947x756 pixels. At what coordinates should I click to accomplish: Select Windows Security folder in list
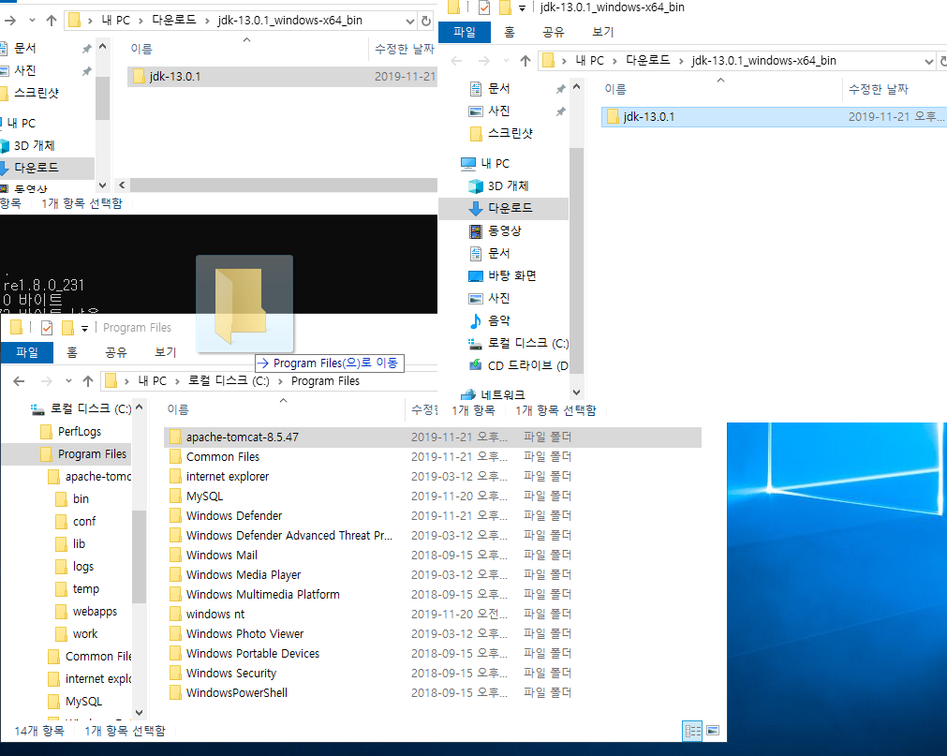click(x=433, y=674)
